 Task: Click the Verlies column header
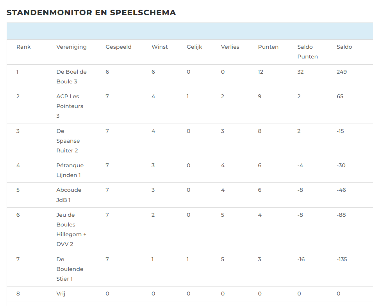(x=230, y=47)
